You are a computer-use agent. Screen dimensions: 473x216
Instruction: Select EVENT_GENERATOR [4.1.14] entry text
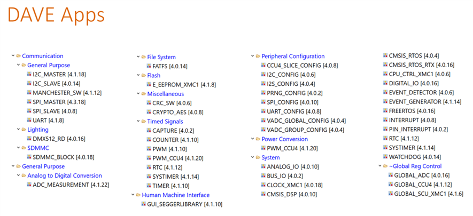[x=425, y=102]
